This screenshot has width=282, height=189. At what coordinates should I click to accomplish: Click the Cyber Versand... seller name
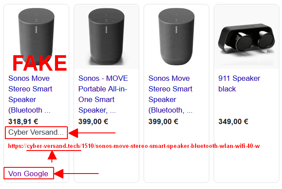click(x=36, y=132)
